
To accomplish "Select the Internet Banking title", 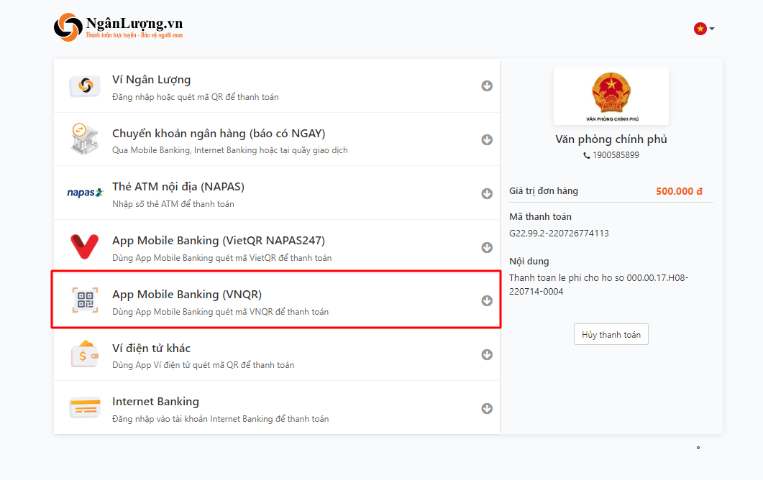I will (156, 402).
